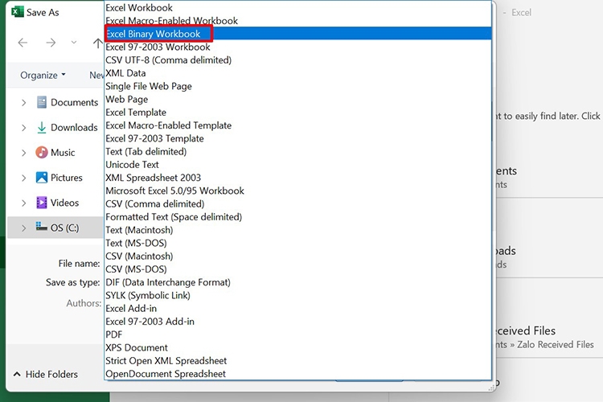The width and height of the screenshot is (603, 402).
Task: Pick Formatted Text (Space delimited)
Action: point(297,217)
